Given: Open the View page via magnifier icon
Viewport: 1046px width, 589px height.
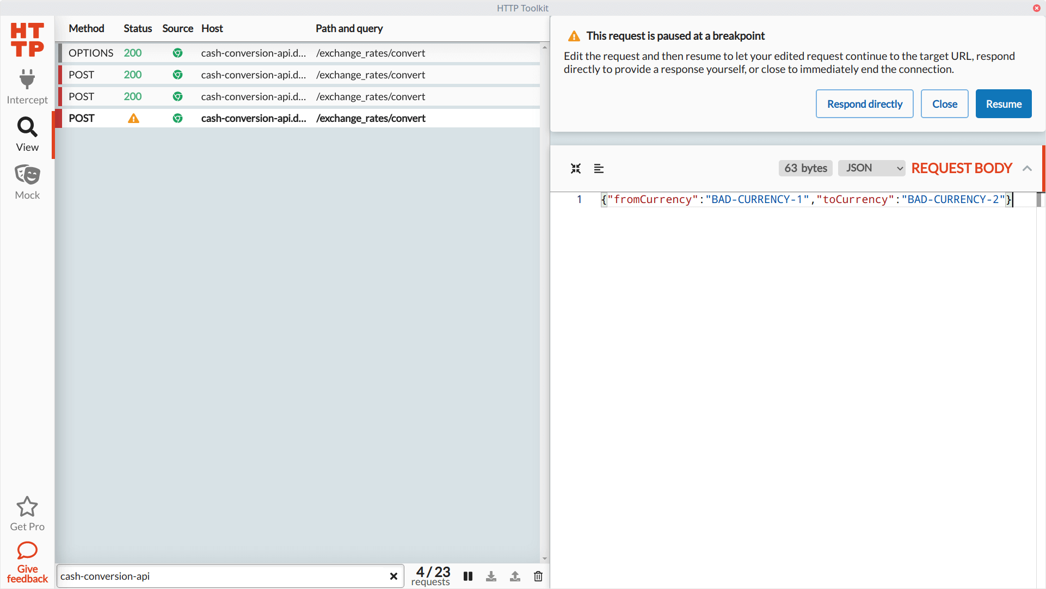Looking at the screenshot, I should pos(27,127).
